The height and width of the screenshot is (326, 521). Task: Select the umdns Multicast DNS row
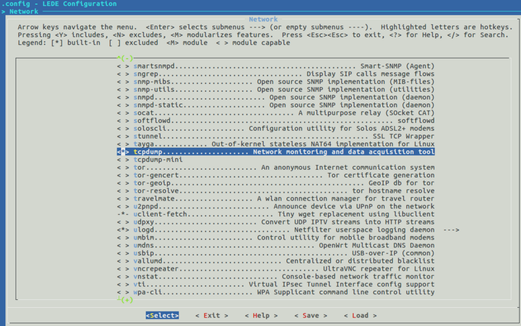pyautogui.click(x=275, y=245)
